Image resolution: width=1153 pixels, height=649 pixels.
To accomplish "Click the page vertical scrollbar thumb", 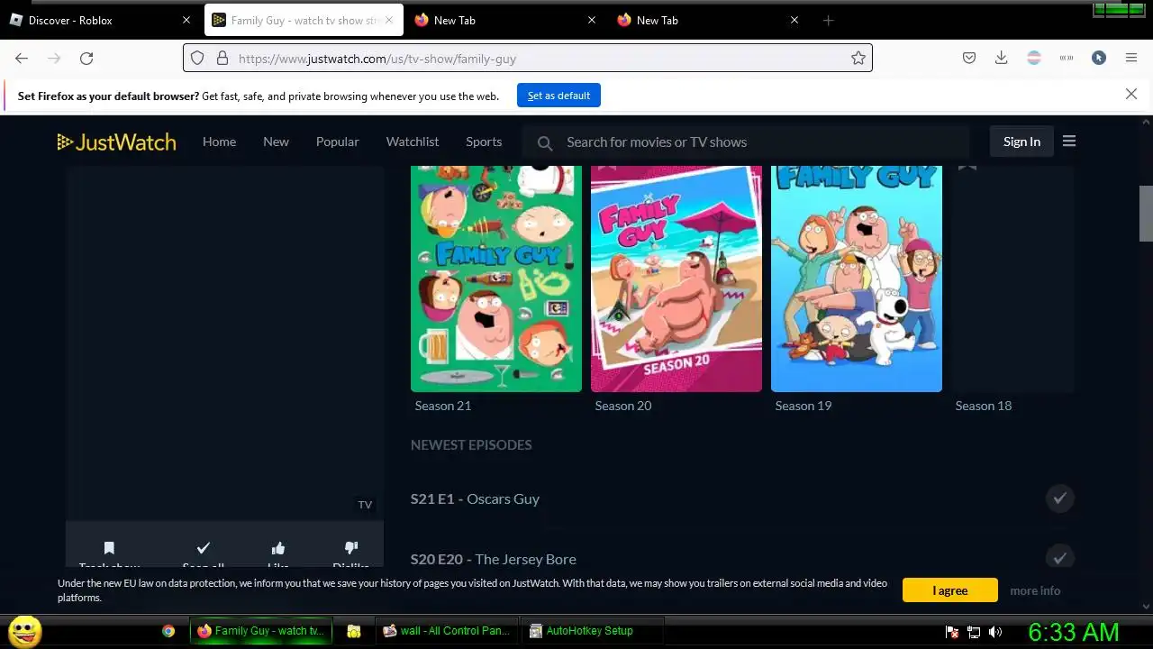I will (x=1146, y=214).
